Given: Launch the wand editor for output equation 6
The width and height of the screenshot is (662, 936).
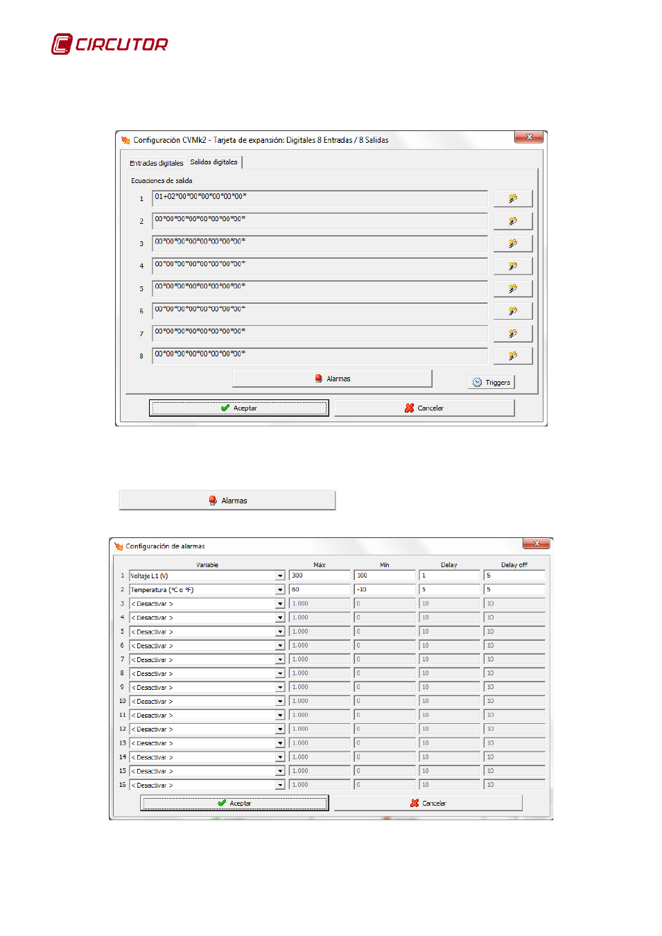Looking at the screenshot, I should point(513,311).
